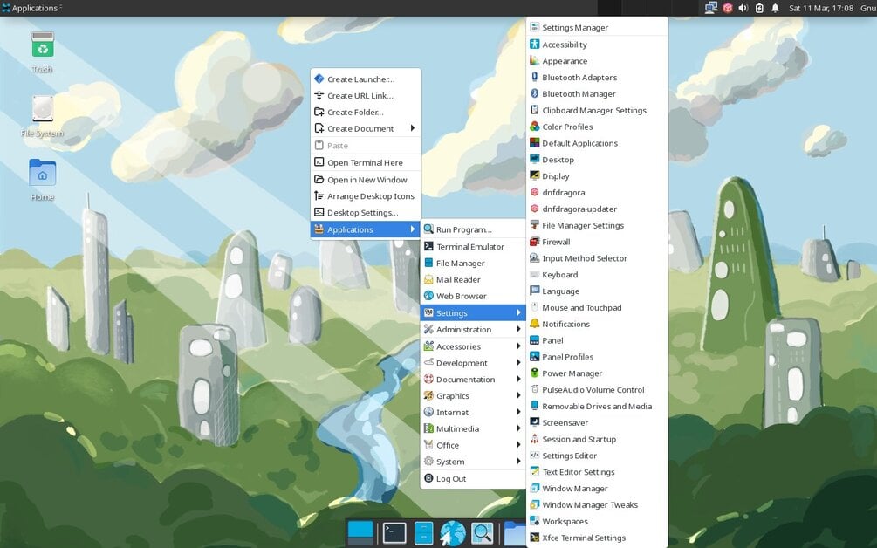The height and width of the screenshot is (548, 877).
Task: Open Terminal Emulator from menu
Action: click(x=473, y=247)
